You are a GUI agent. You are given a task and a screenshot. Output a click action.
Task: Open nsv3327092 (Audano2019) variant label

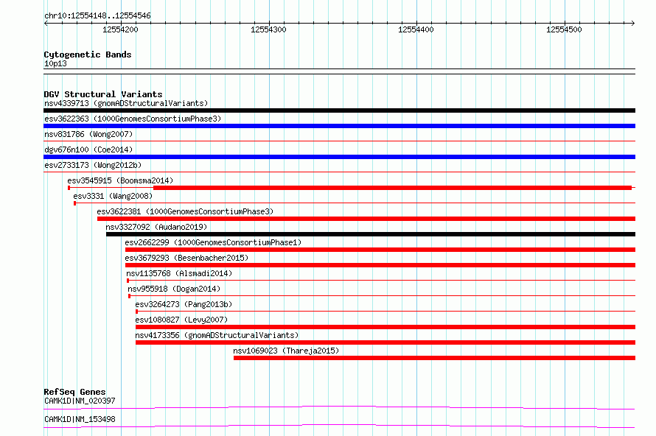coord(156,227)
